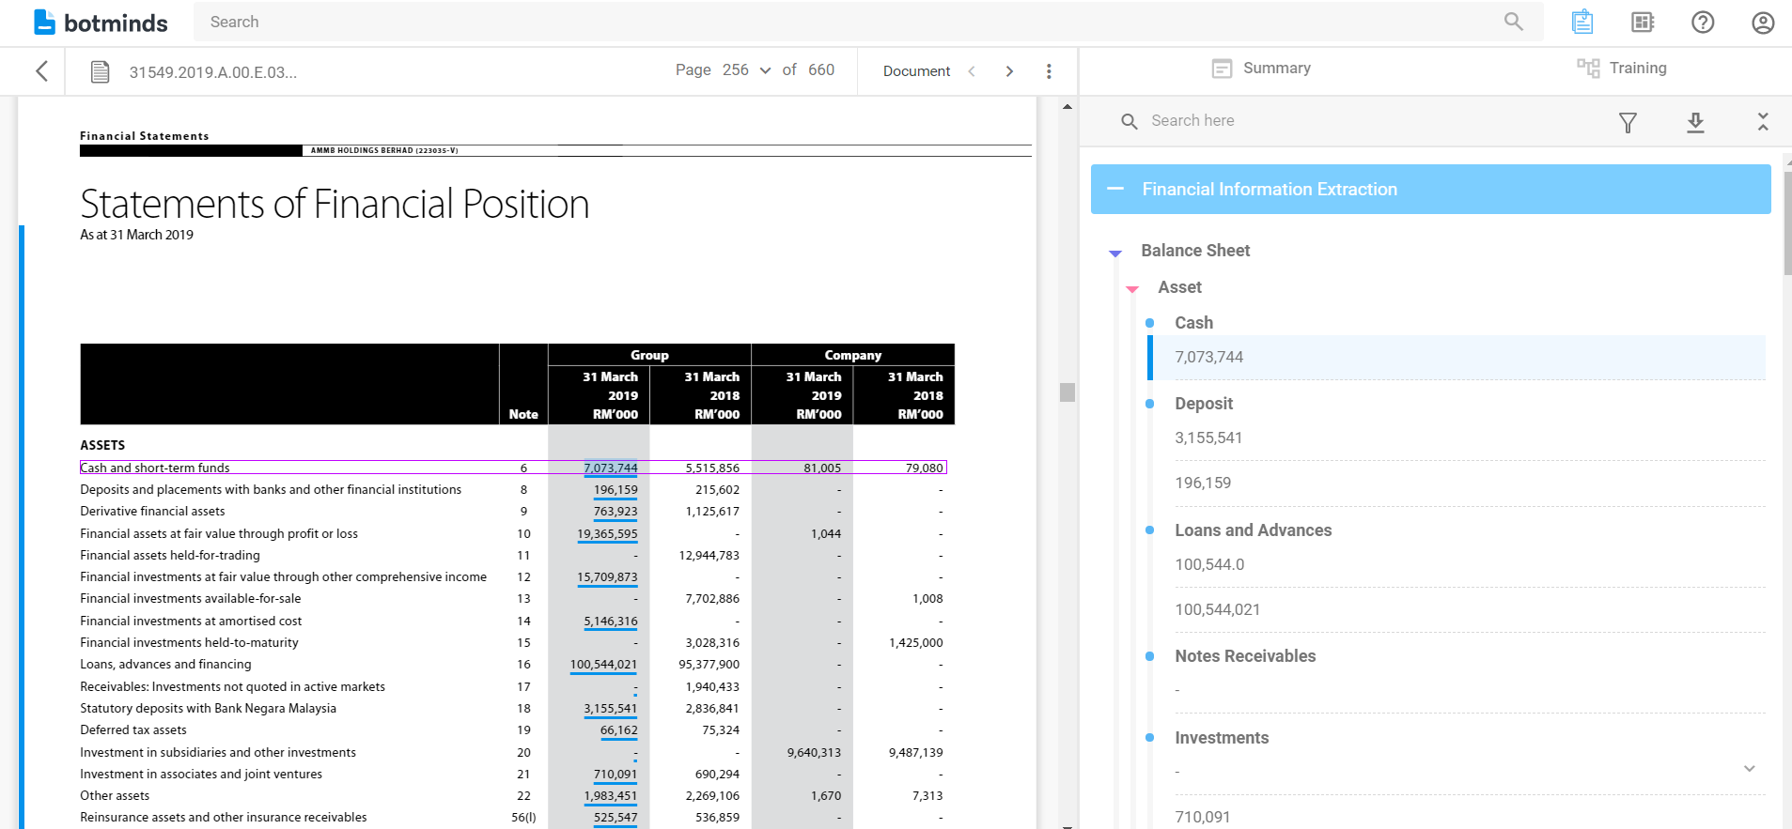Viewport: 1792px width, 829px height.
Task: Switch to the Summary tab
Action: point(1261,68)
